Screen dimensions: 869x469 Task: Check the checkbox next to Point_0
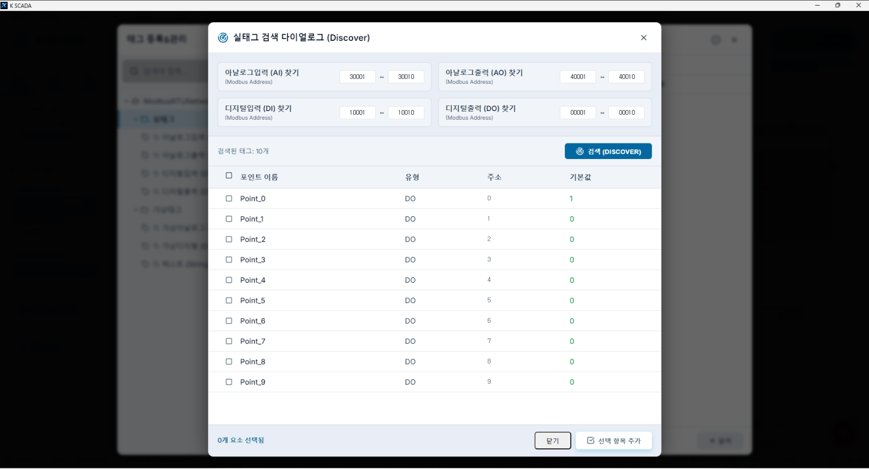point(229,198)
